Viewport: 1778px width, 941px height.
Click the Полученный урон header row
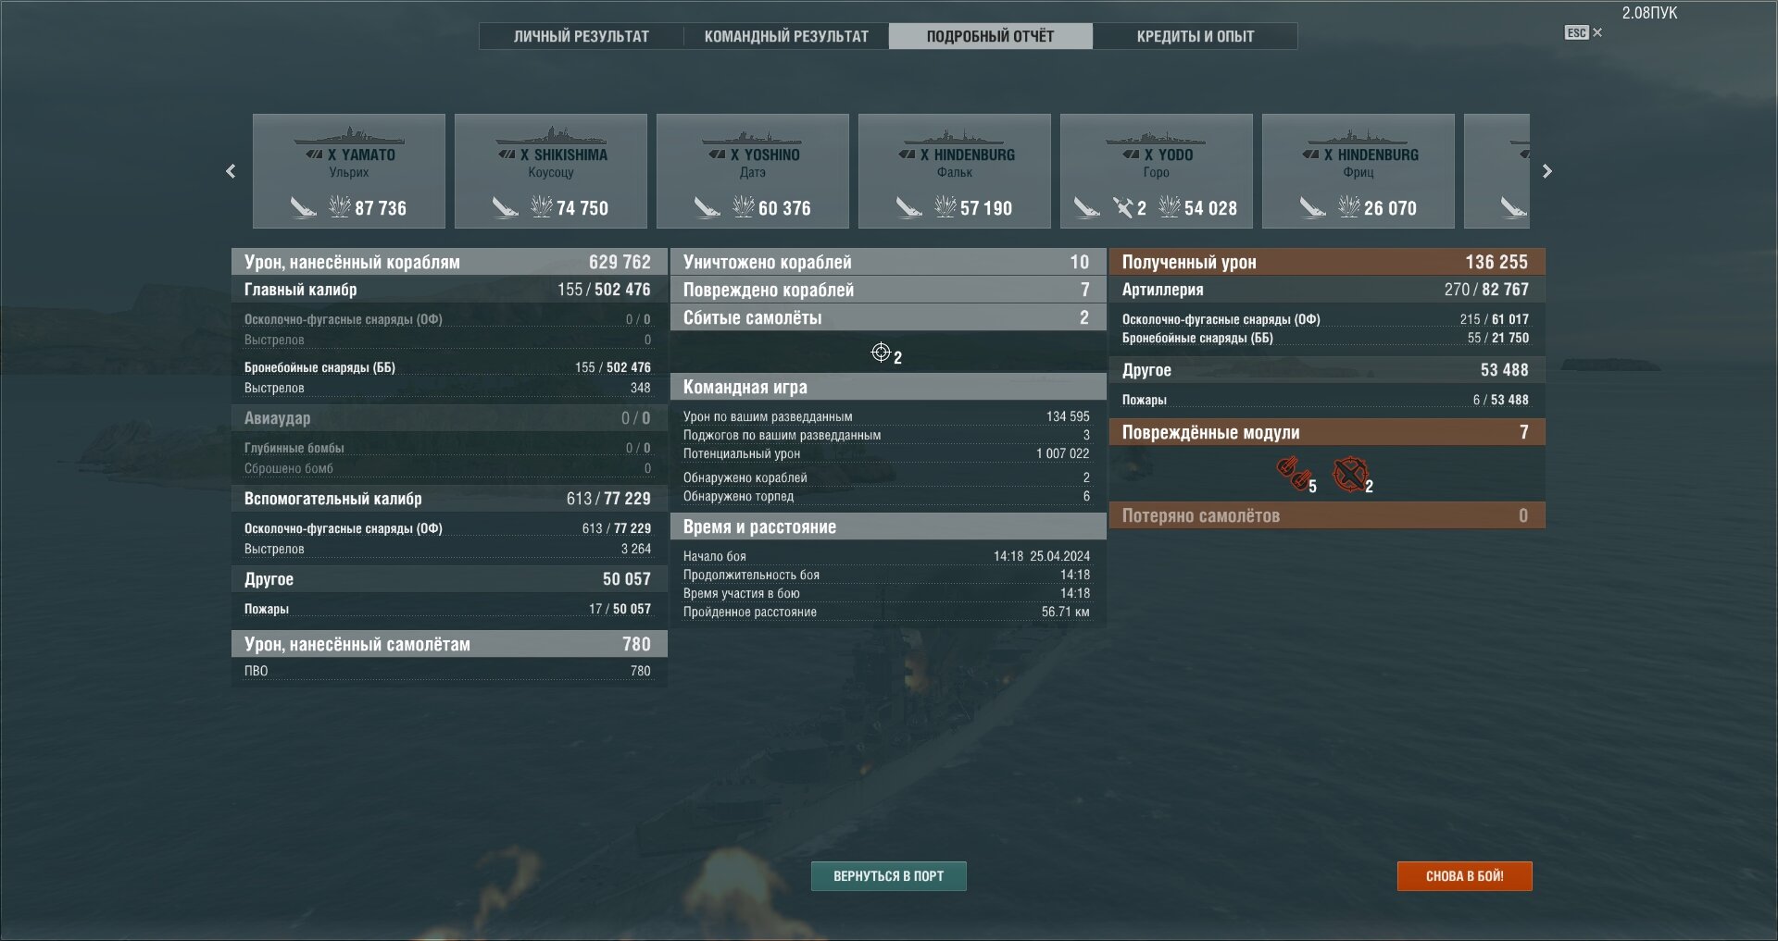click(x=1327, y=262)
